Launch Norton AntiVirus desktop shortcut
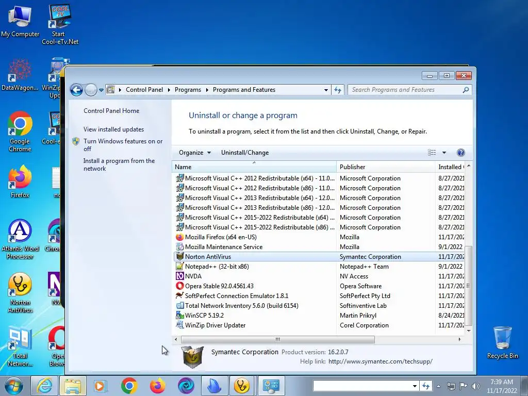Image resolution: width=528 pixels, height=396 pixels. (20, 293)
